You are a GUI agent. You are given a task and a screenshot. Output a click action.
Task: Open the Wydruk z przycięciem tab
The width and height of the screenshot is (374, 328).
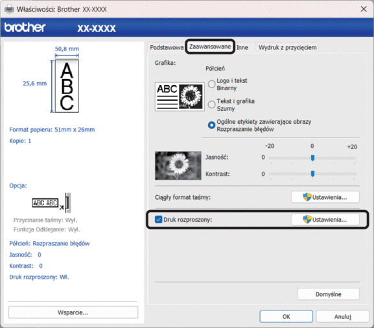(288, 47)
